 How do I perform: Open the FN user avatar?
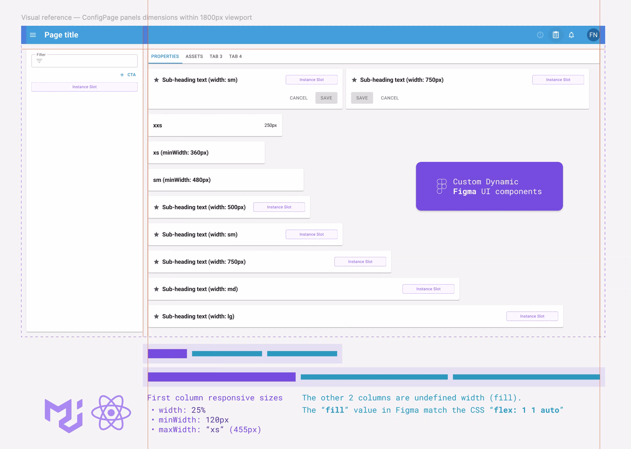pyautogui.click(x=593, y=35)
